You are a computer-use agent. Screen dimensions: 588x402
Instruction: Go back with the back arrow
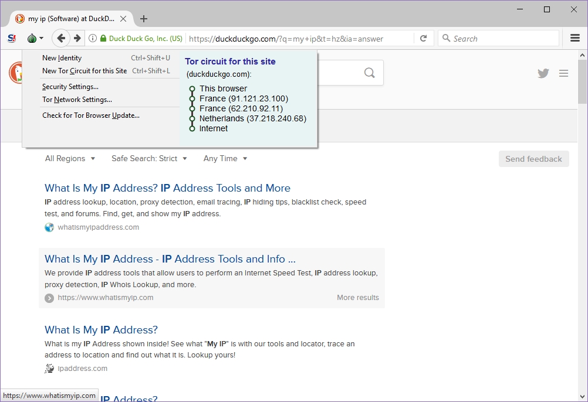[61, 38]
